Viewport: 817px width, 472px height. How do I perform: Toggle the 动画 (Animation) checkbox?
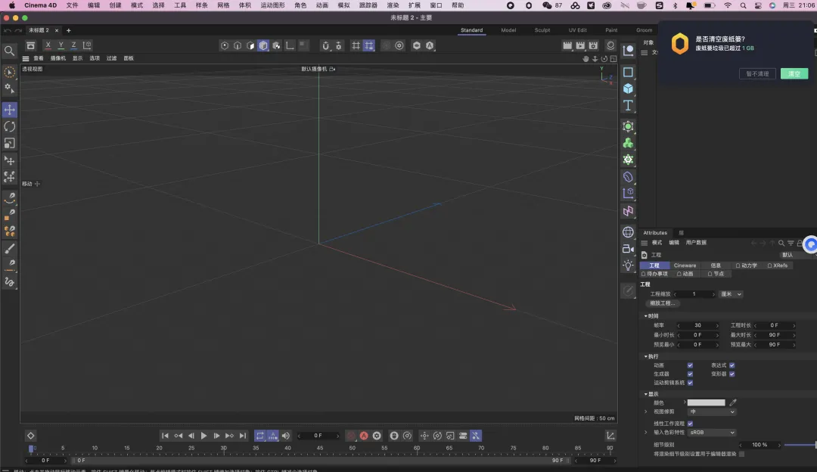pyautogui.click(x=690, y=365)
